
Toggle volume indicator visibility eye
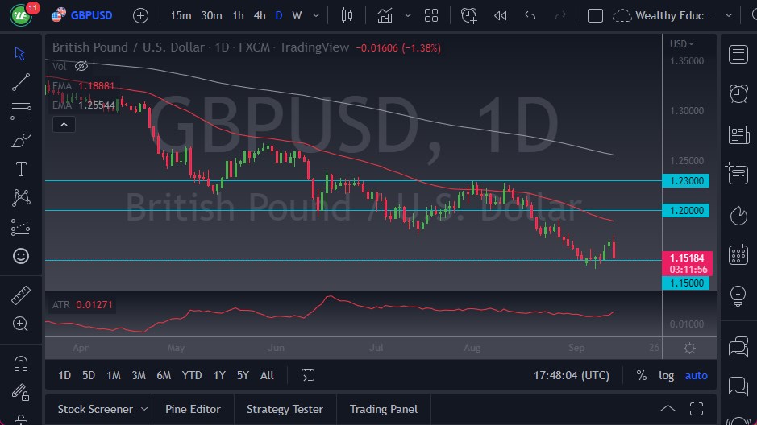click(81, 66)
